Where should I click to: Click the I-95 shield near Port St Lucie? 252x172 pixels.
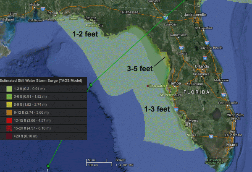[223, 95]
